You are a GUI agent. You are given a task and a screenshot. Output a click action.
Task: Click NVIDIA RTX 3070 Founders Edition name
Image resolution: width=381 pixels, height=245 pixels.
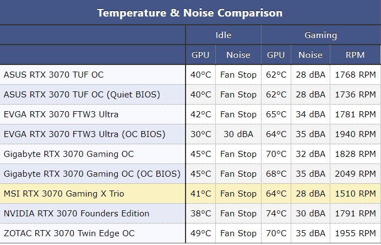(77, 214)
